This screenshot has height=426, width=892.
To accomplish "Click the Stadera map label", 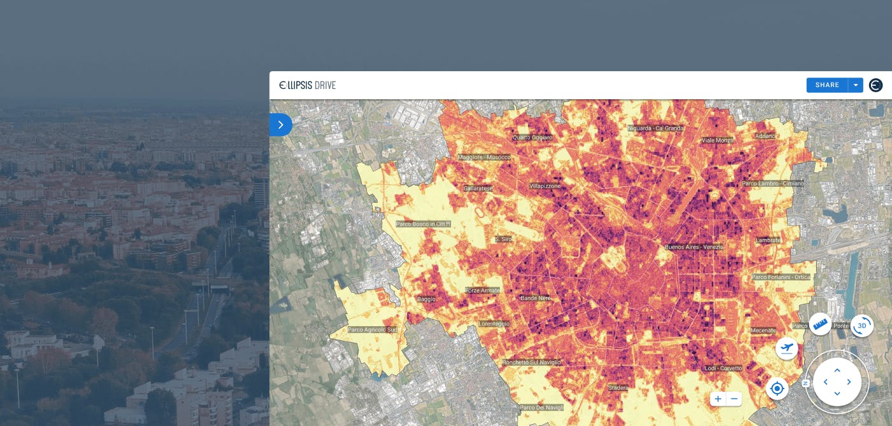I will [618, 387].
